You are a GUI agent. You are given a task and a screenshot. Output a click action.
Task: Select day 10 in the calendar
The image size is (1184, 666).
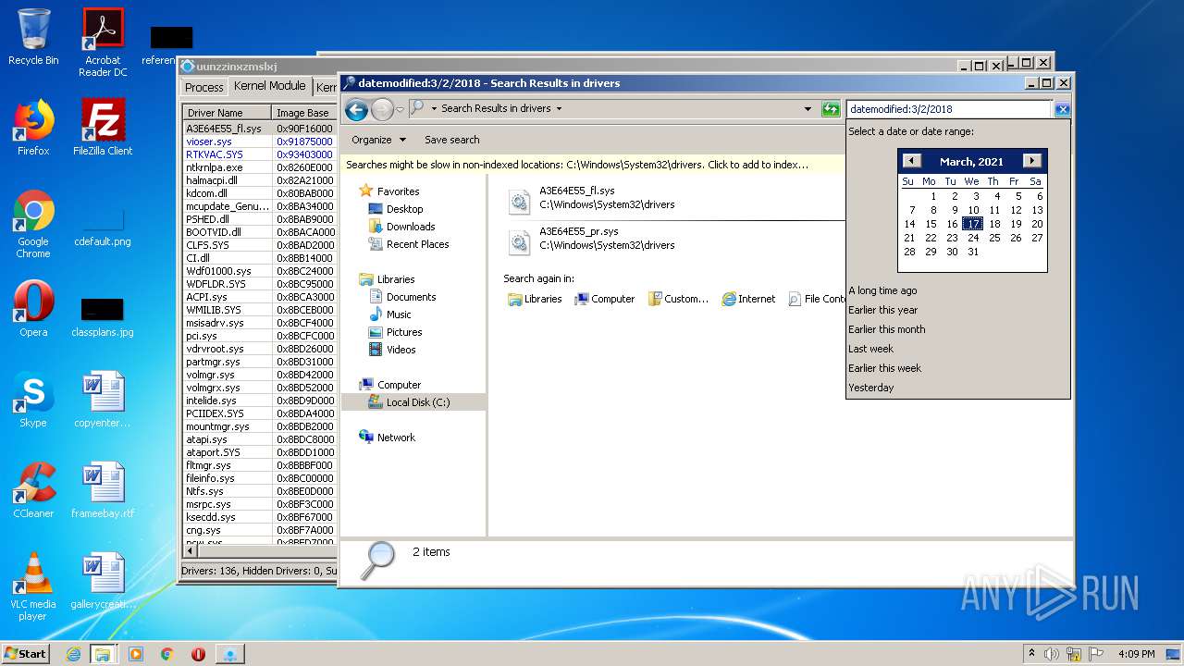(973, 210)
